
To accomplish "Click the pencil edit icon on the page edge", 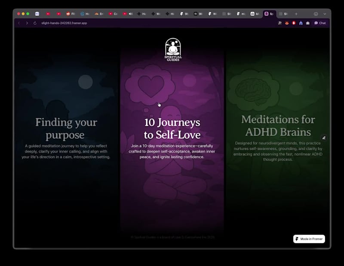I will click(x=324, y=138).
